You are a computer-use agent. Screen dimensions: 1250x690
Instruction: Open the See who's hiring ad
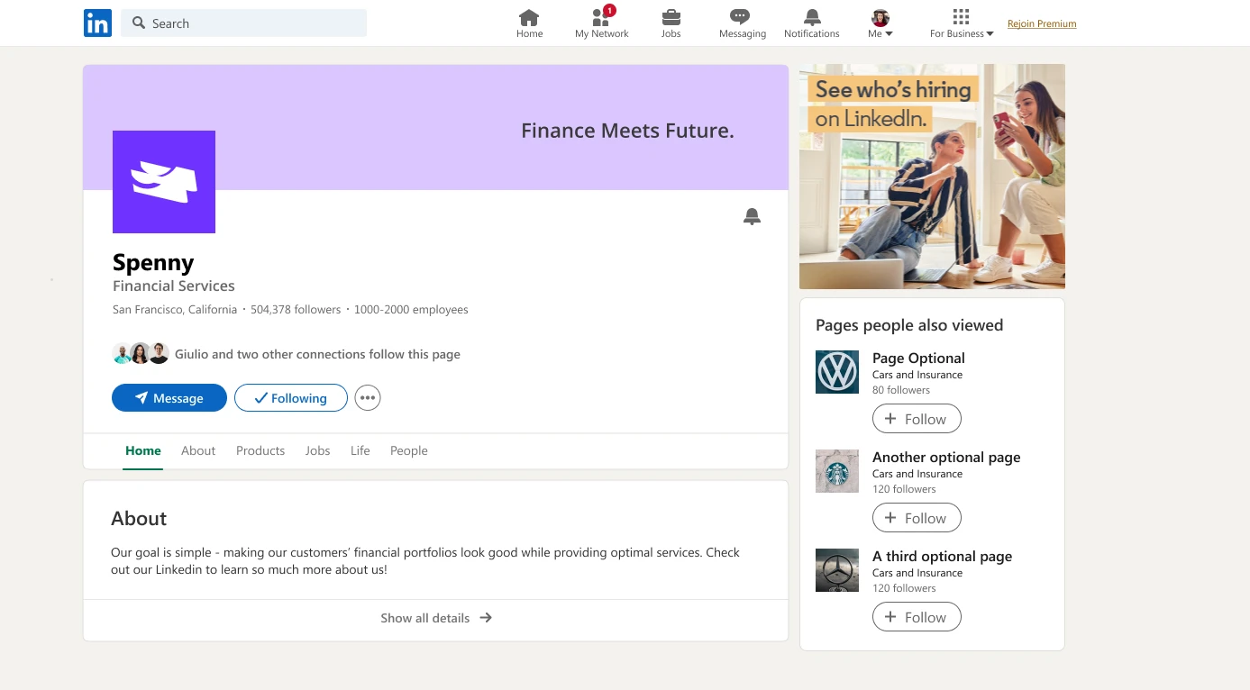(932, 177)
